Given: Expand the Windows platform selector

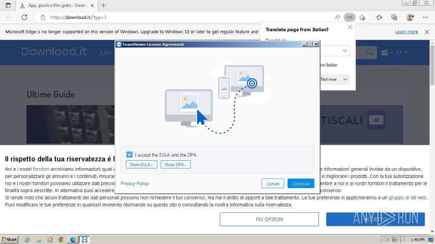Looking at the screenshot, I should (x=387, y=53).
